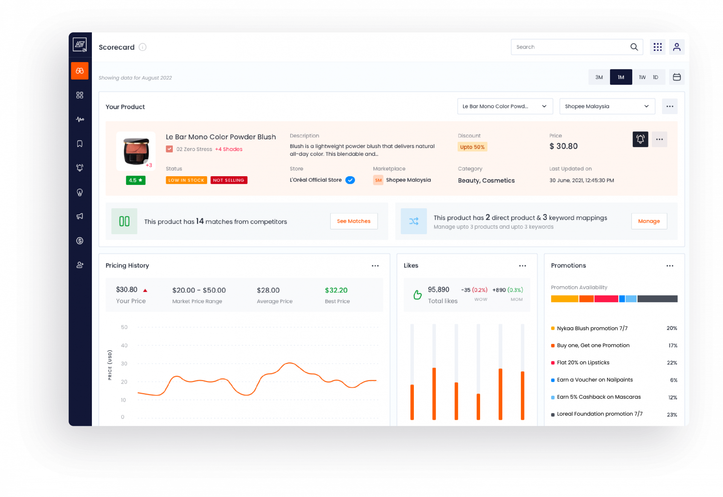Select the 3M time range
The width and height of the screenshot is (723, 497).
[x=599, y=77]
